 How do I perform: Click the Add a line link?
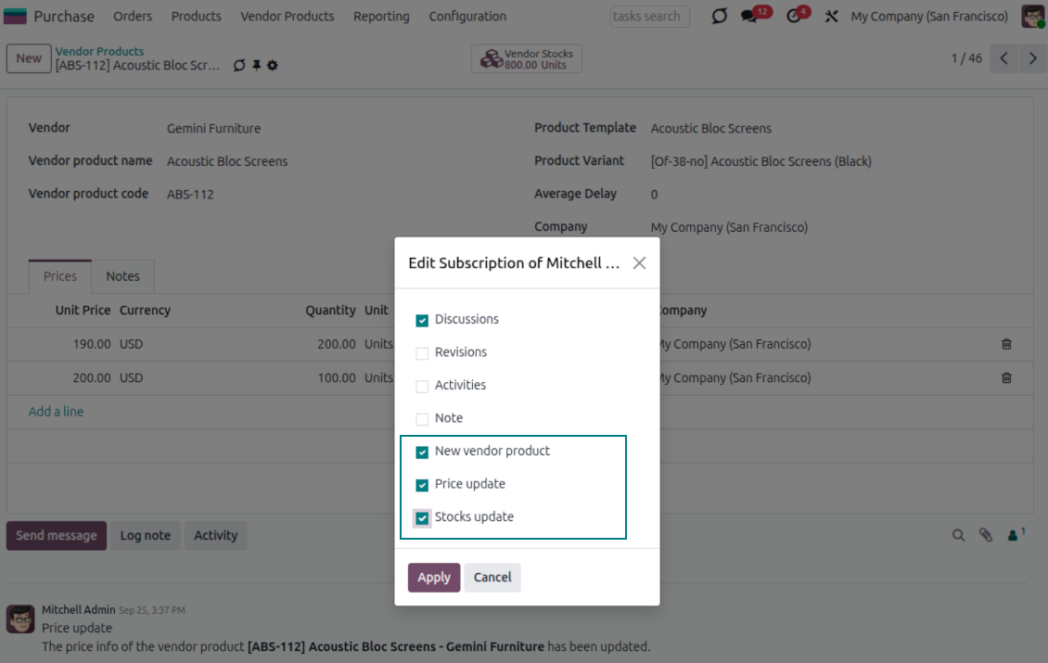coord(56,411)
